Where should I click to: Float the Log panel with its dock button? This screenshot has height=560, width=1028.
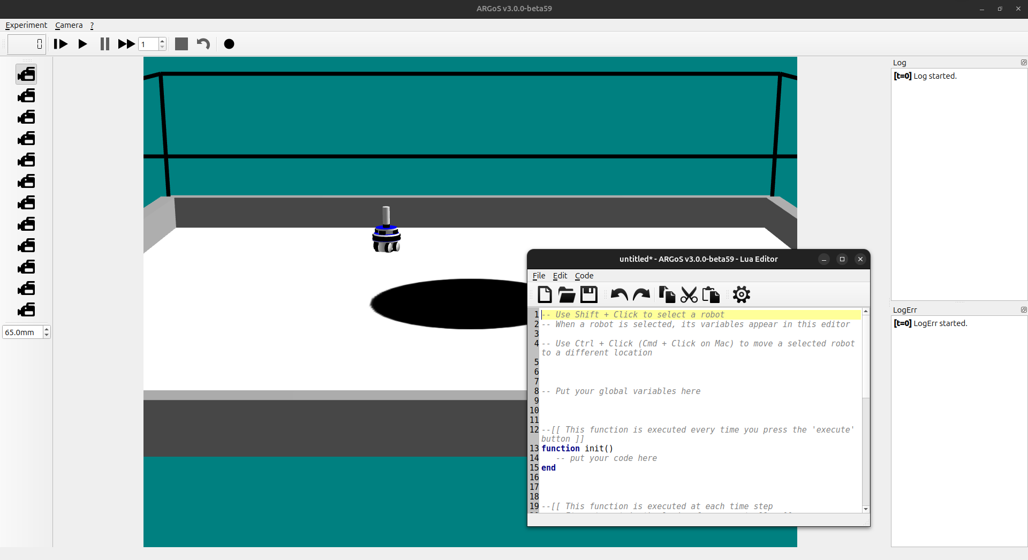[1024, 63]
